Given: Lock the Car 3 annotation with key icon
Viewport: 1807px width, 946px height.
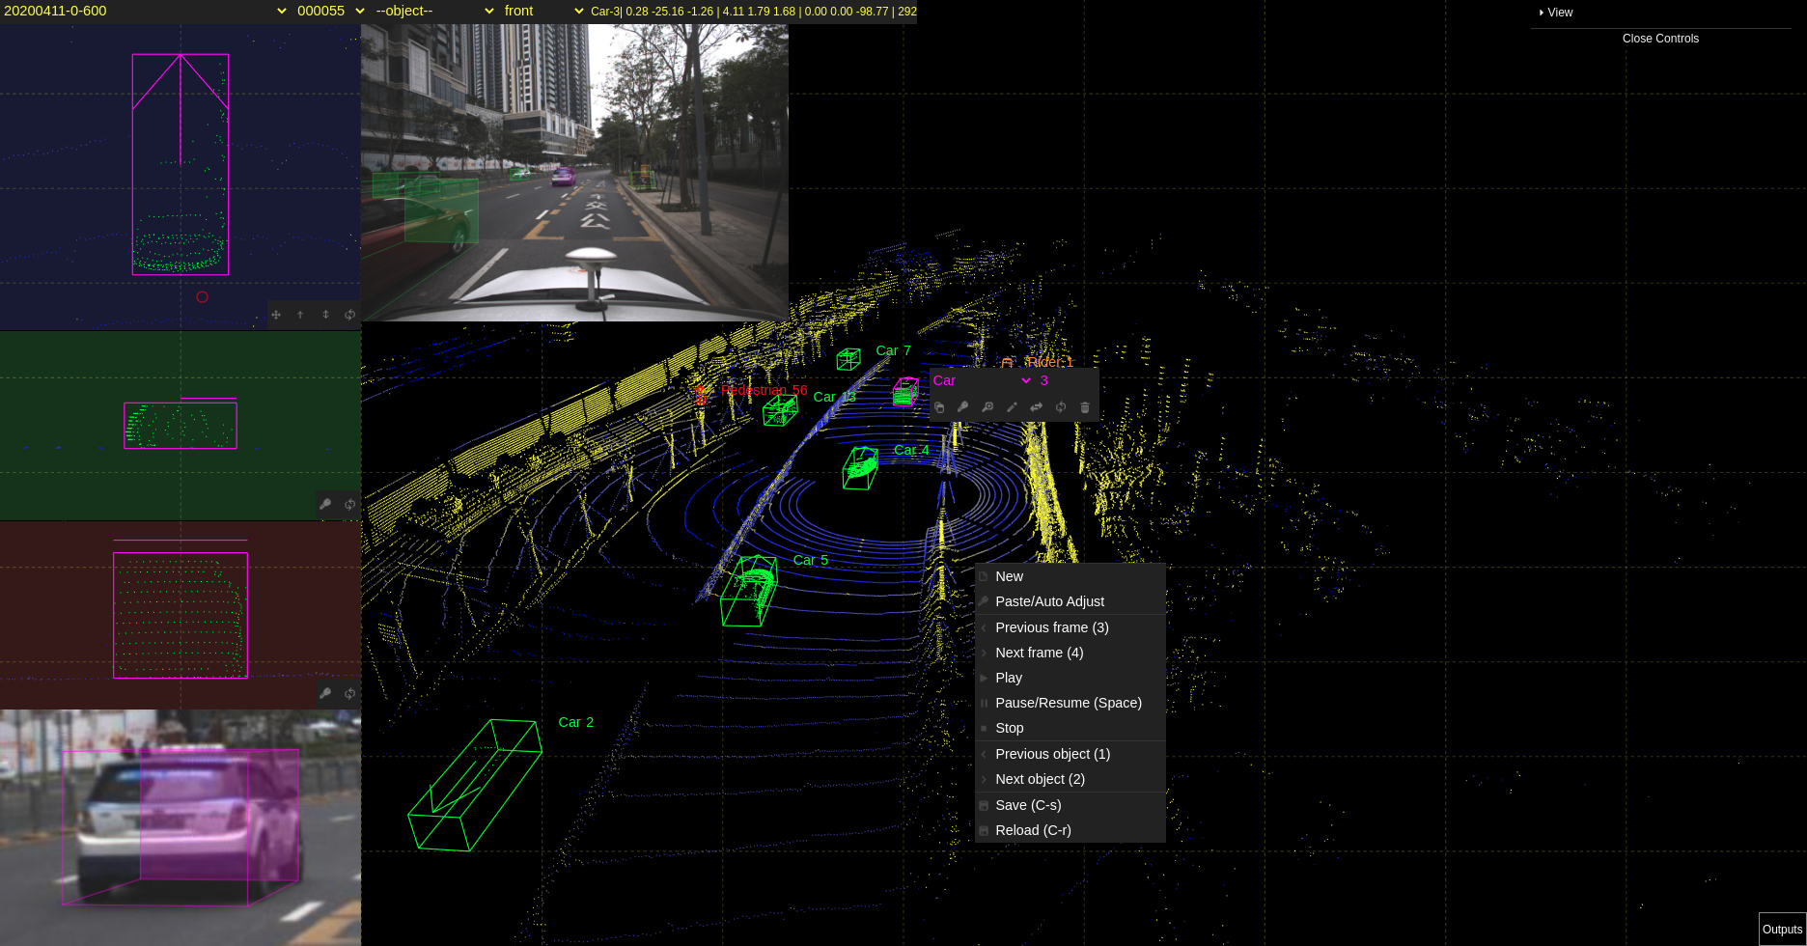Looking at the screenshot, I should [963, 406].
